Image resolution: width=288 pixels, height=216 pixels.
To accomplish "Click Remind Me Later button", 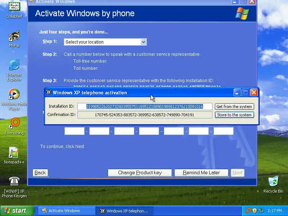I will click(x=201, y=173).
